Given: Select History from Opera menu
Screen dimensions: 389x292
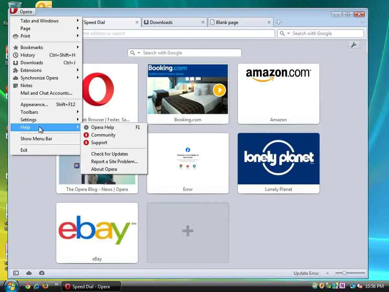Looking at the screenshot, I should [x=46, y=55].
